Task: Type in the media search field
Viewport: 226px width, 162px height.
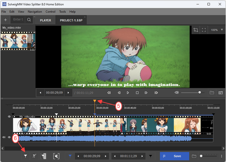Action: 18,20
